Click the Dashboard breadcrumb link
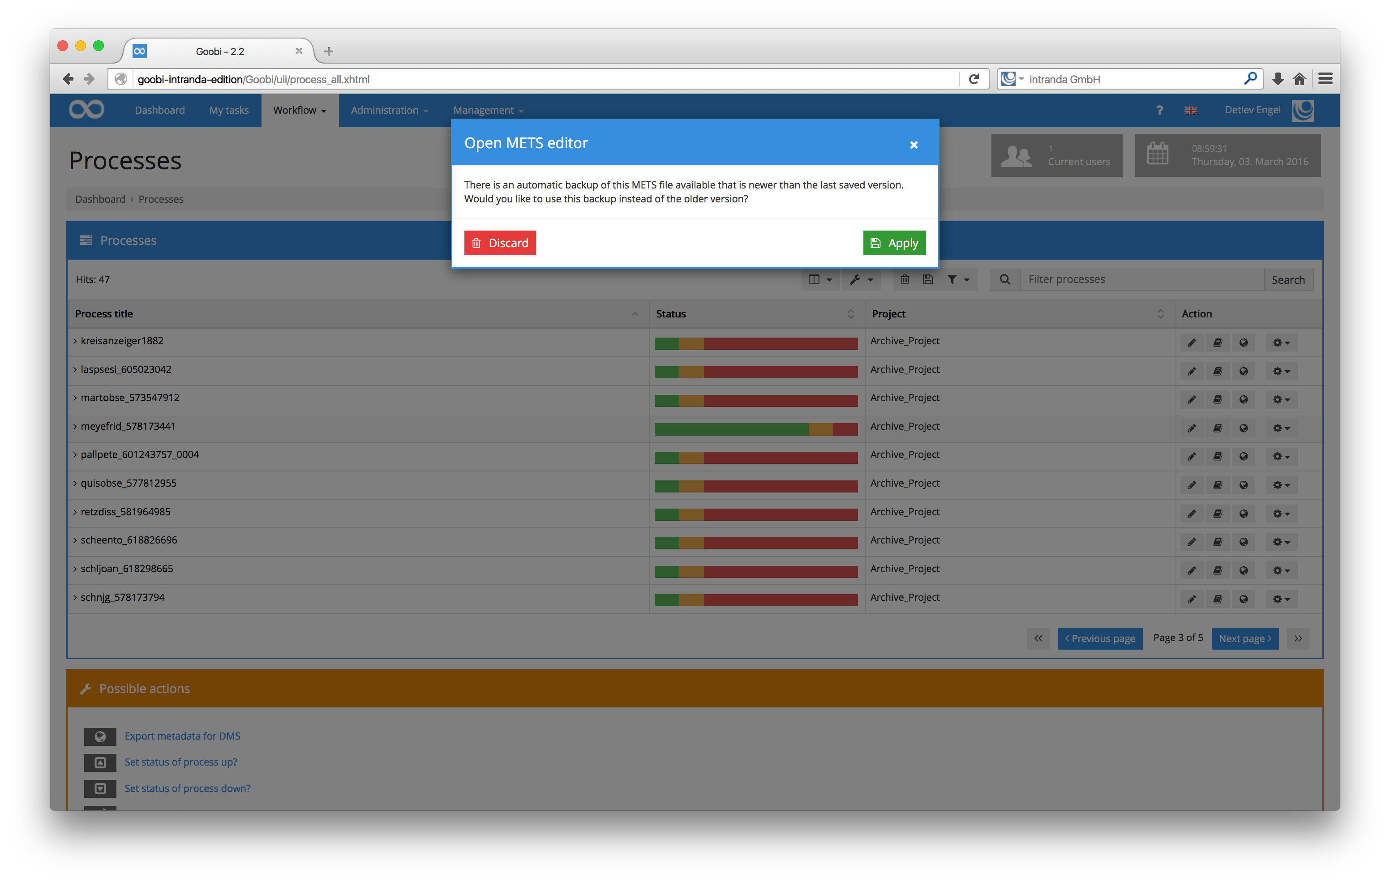The image size is (1390, 882). point(100,199)
